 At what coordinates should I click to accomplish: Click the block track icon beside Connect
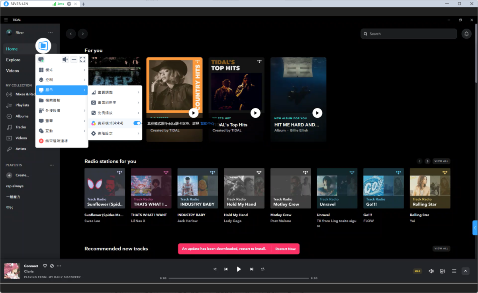click(x=52, y=266)
